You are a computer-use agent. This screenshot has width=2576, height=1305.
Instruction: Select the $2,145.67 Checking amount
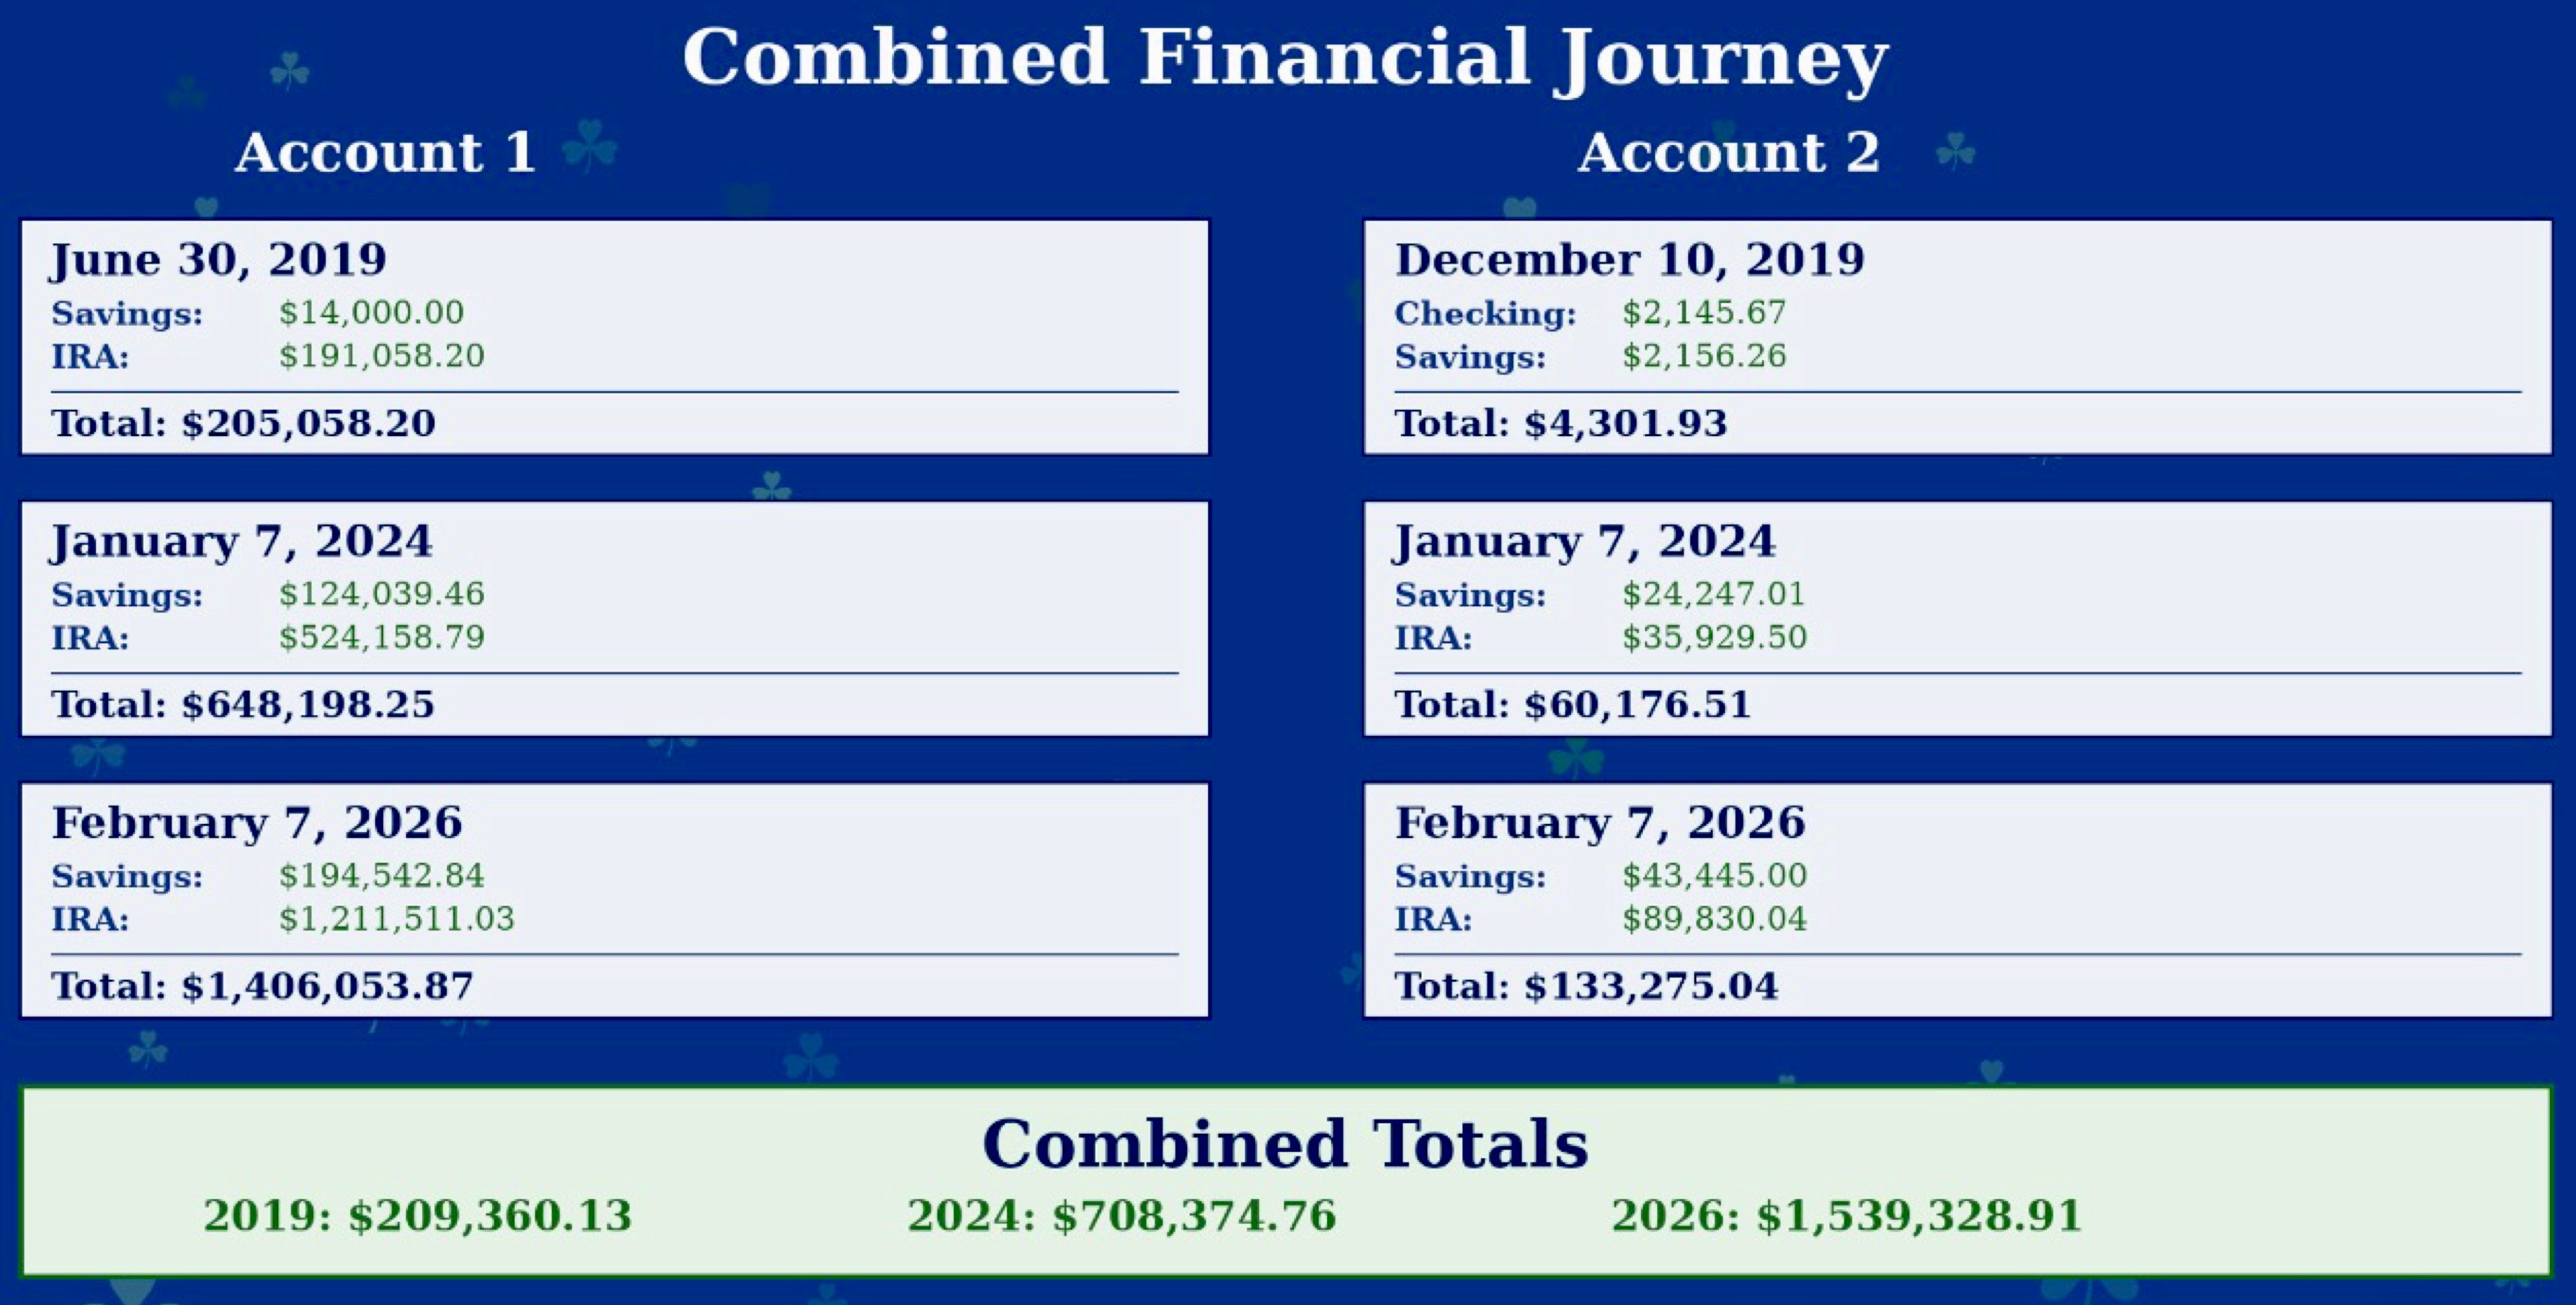(x=1703, y=313)
